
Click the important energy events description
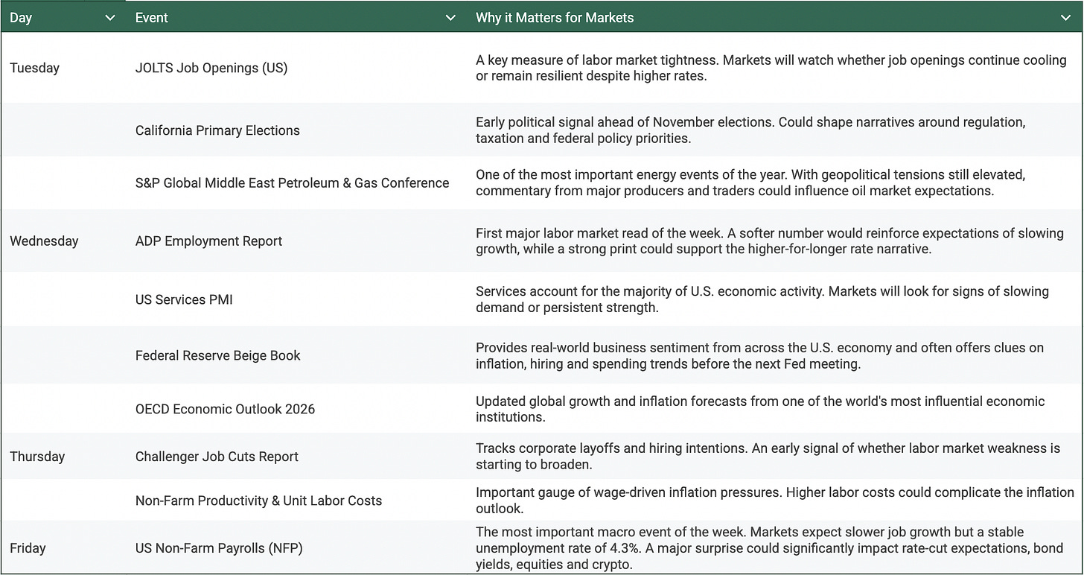click(750, 182)
